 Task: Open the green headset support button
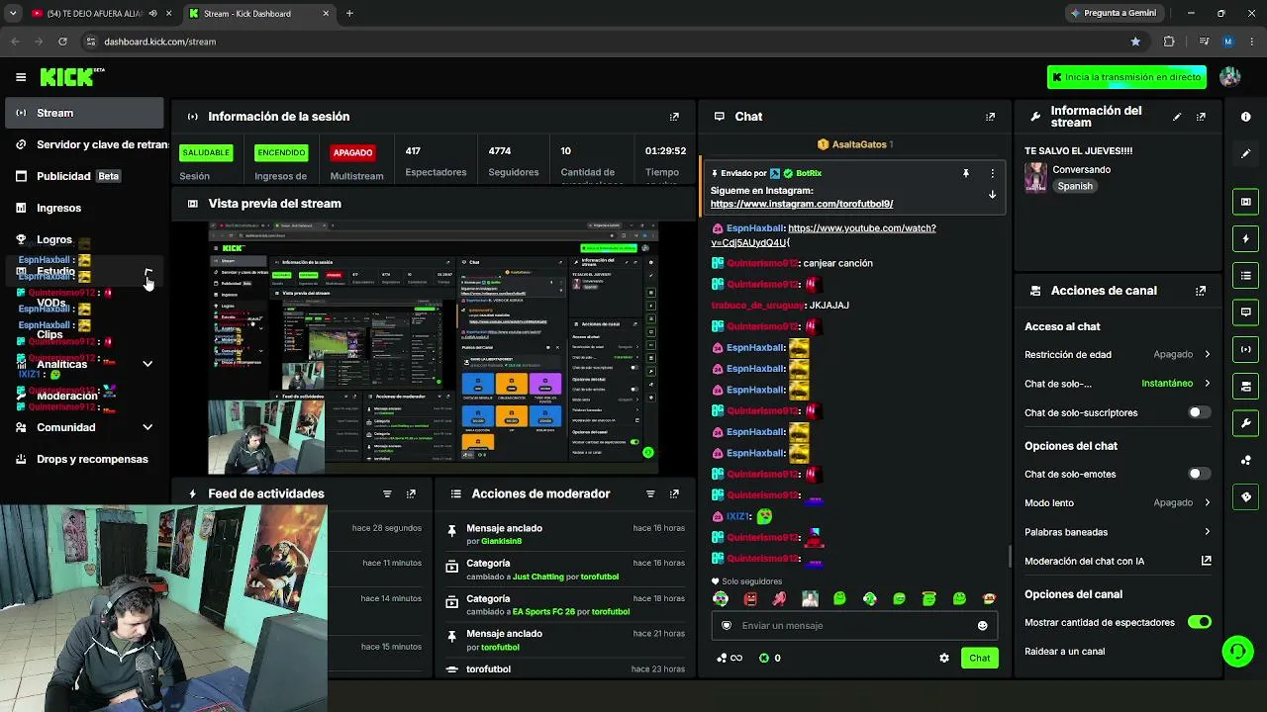click(x=1237, y=651)
